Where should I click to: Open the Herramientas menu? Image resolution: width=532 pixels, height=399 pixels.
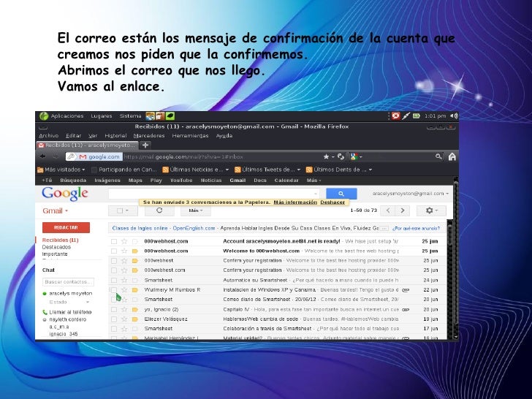(190, 136)
